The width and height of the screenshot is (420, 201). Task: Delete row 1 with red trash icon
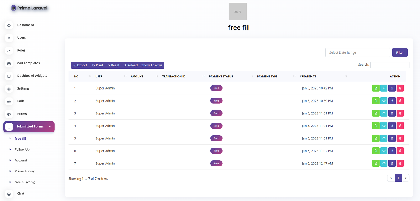(400, 88)
